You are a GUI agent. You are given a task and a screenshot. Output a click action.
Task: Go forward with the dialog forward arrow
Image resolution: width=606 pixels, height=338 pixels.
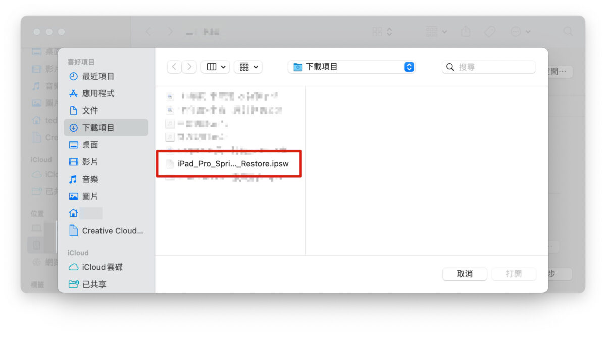(189, 67)
